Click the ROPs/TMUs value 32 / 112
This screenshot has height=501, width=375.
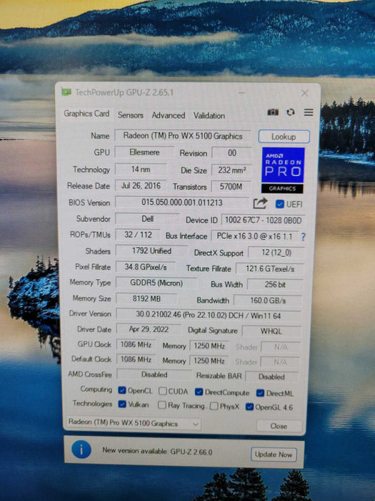coord(138,235)
